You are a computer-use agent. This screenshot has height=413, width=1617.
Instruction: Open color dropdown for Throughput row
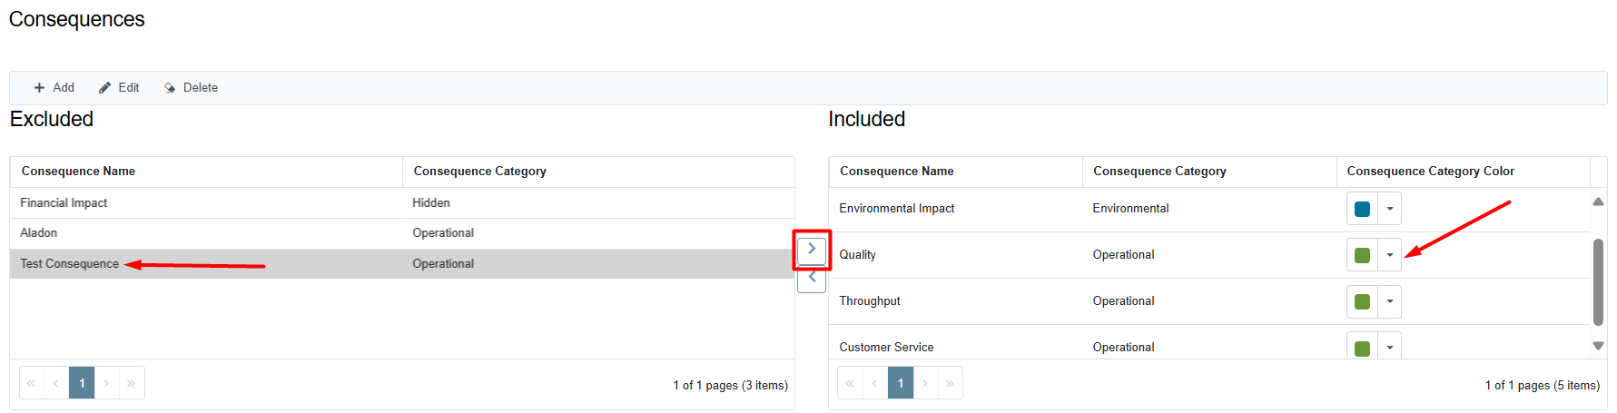[x=1389, y=301]
